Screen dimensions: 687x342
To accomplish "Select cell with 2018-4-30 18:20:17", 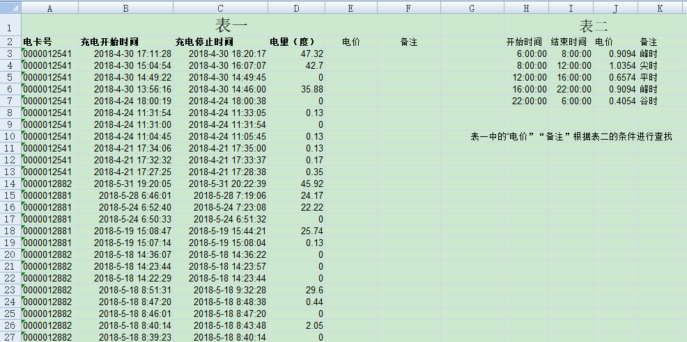I will point(220,54).
